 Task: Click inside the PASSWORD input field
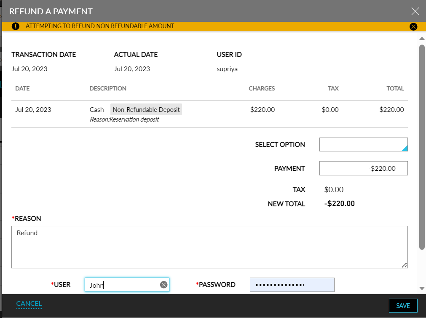(292, 285)
